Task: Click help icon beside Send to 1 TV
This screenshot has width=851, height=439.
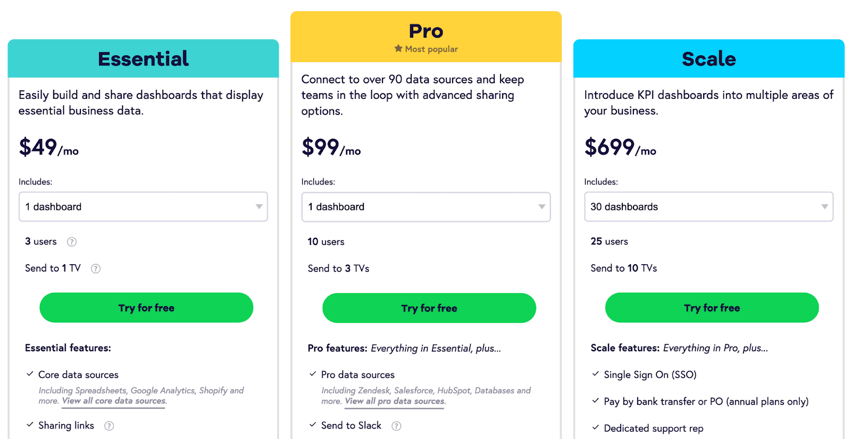Action: (96, 268)
